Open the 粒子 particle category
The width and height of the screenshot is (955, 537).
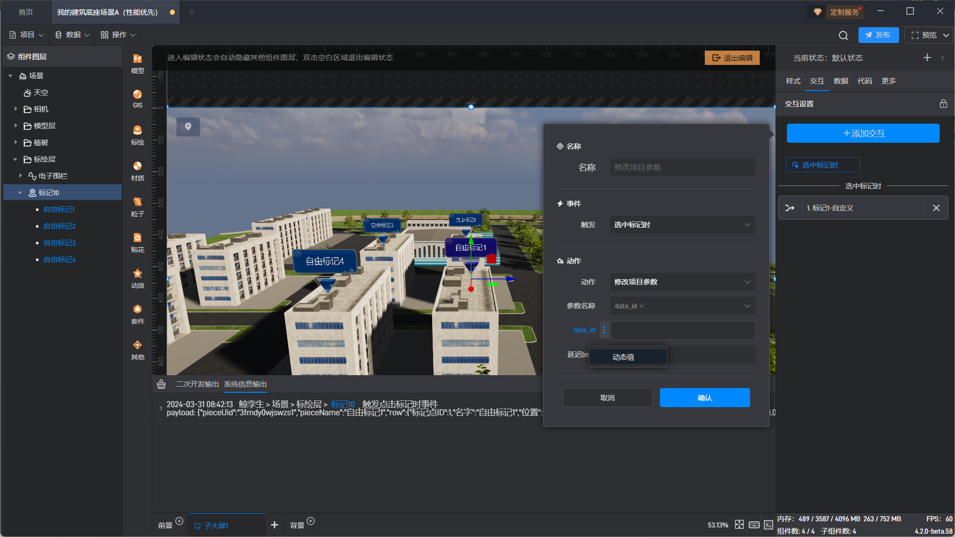point(138,207)
